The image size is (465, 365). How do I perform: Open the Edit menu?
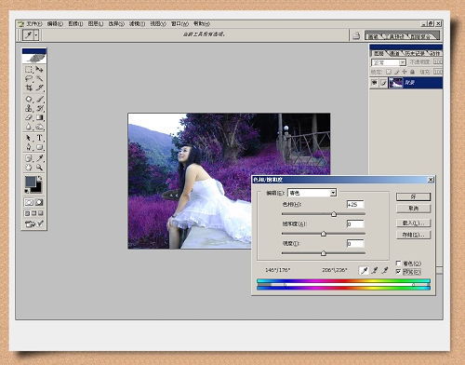[x=55, y=24]
